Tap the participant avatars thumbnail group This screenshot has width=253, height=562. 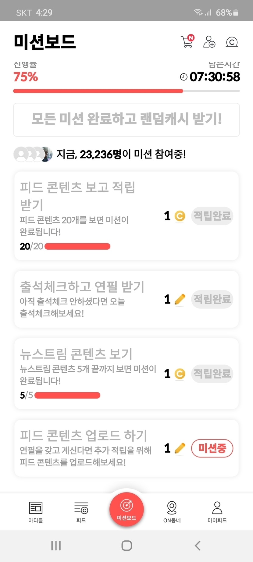[x=33, y=154]
